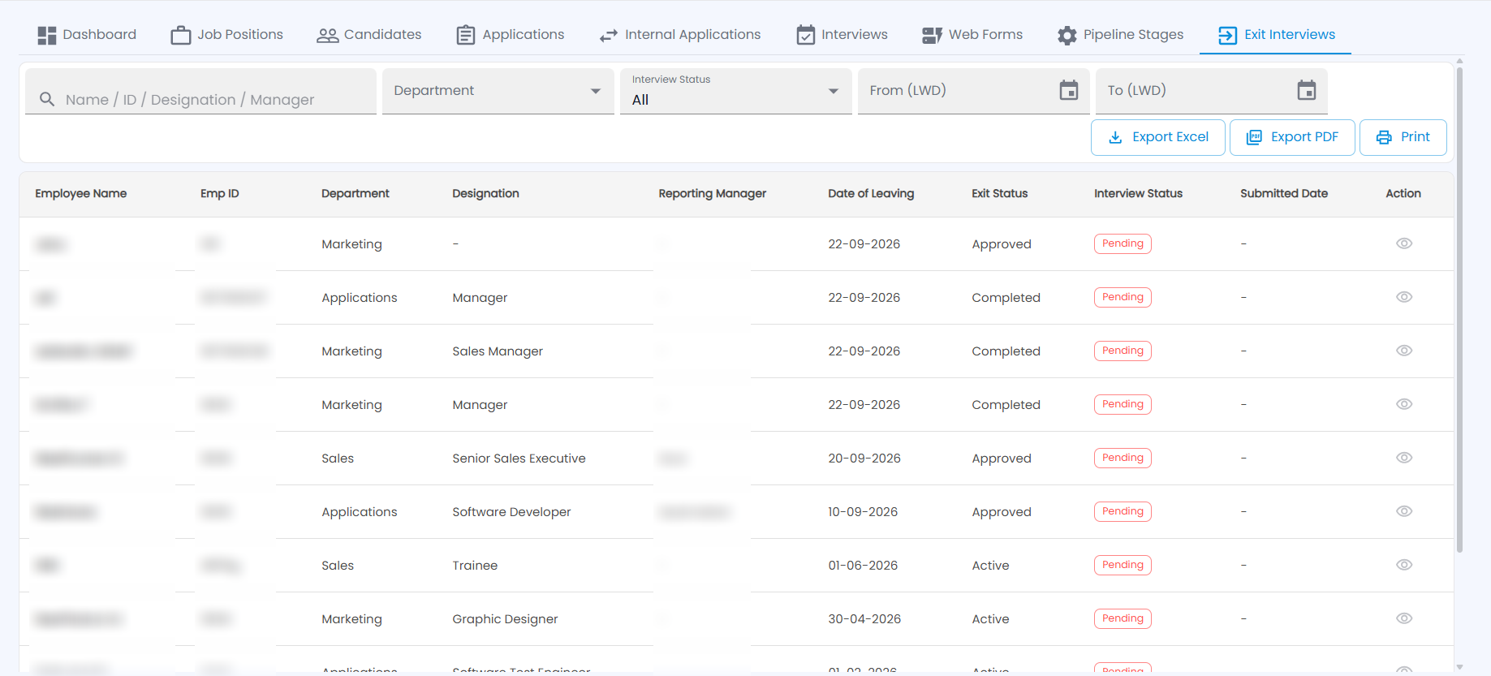View the Sales Manager row details
This screenshot has height=676, width=1491.
[x=1404, y=351]
